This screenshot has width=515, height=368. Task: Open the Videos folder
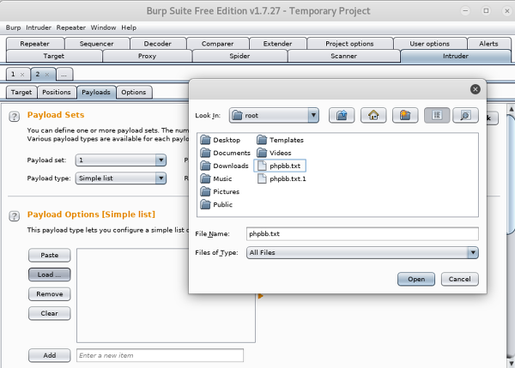click(274, 153)
